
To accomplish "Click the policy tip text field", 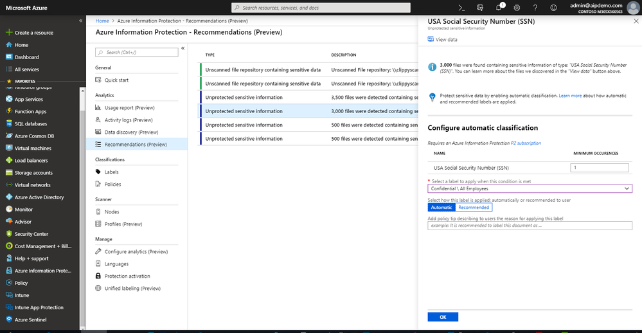I will 530,226.
